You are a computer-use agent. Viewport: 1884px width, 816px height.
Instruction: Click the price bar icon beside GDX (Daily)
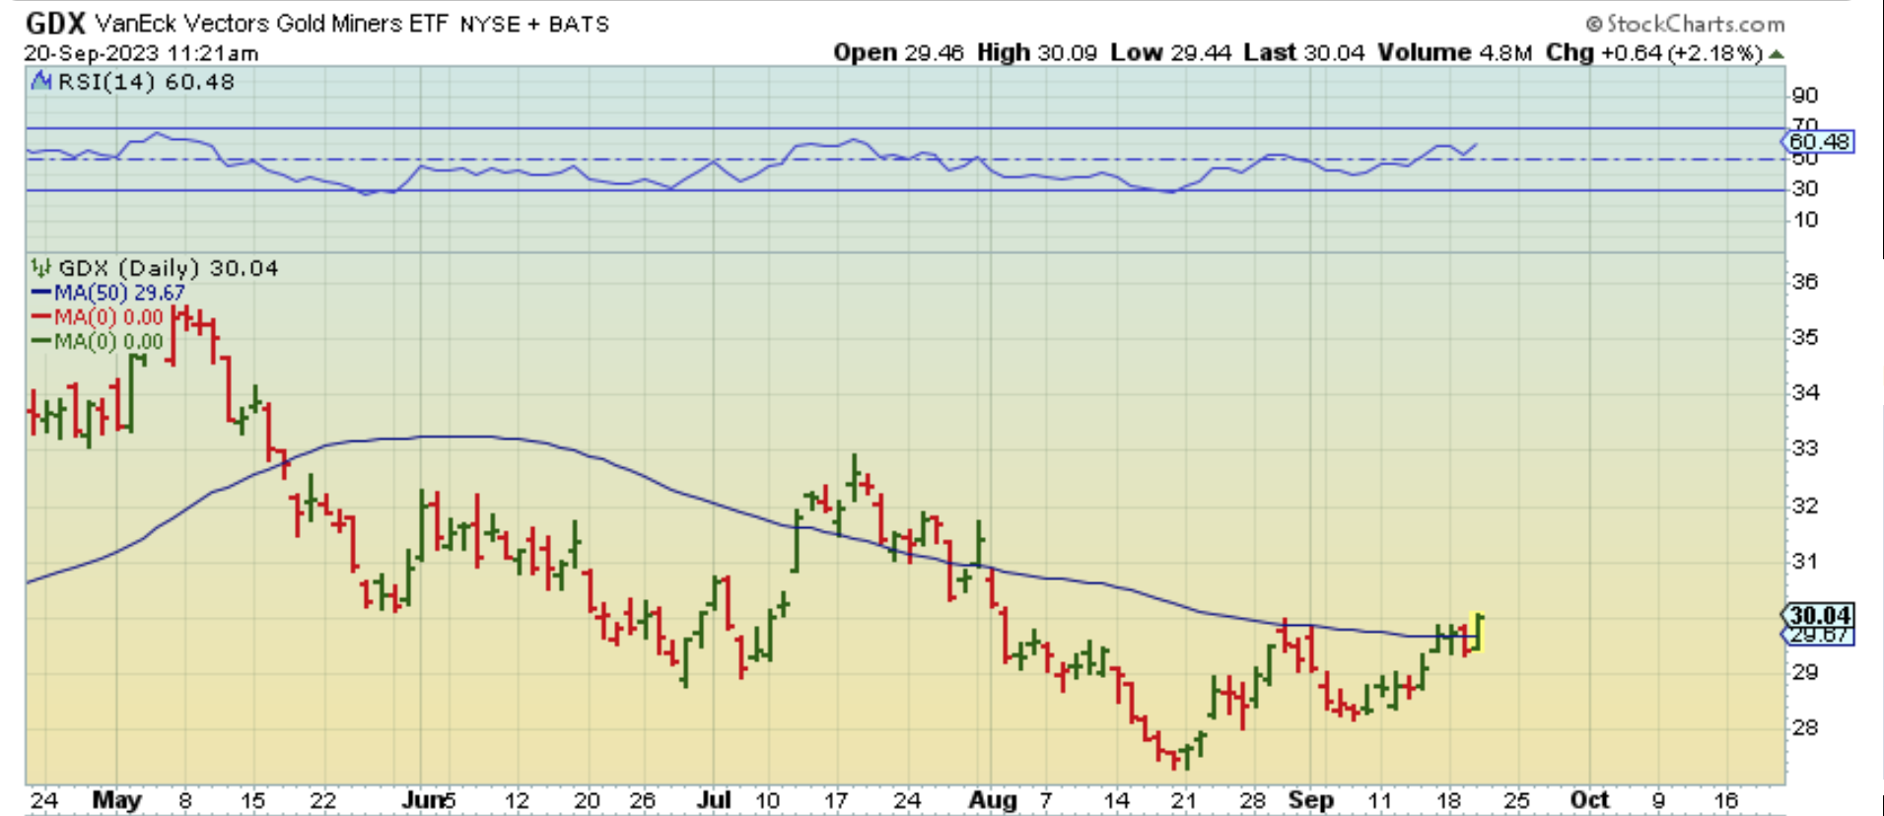tap(41, 267)
